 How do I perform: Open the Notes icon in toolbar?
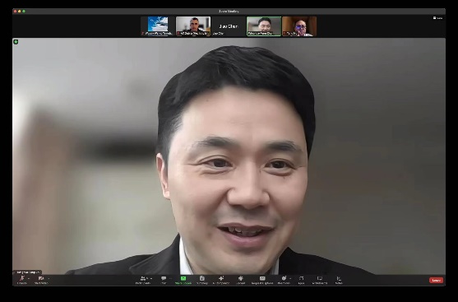point(339,278)
